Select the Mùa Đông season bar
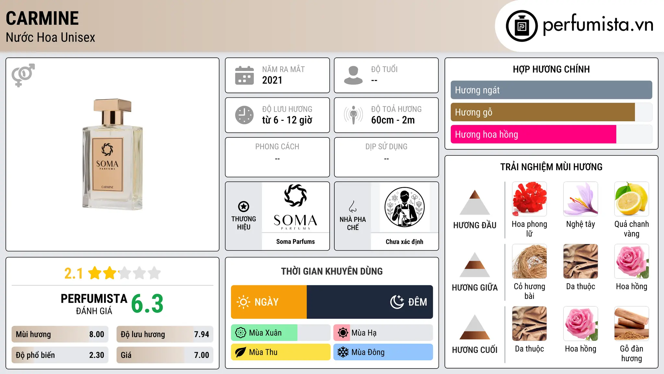Viewport: 664px width, 374px height. 383,352
